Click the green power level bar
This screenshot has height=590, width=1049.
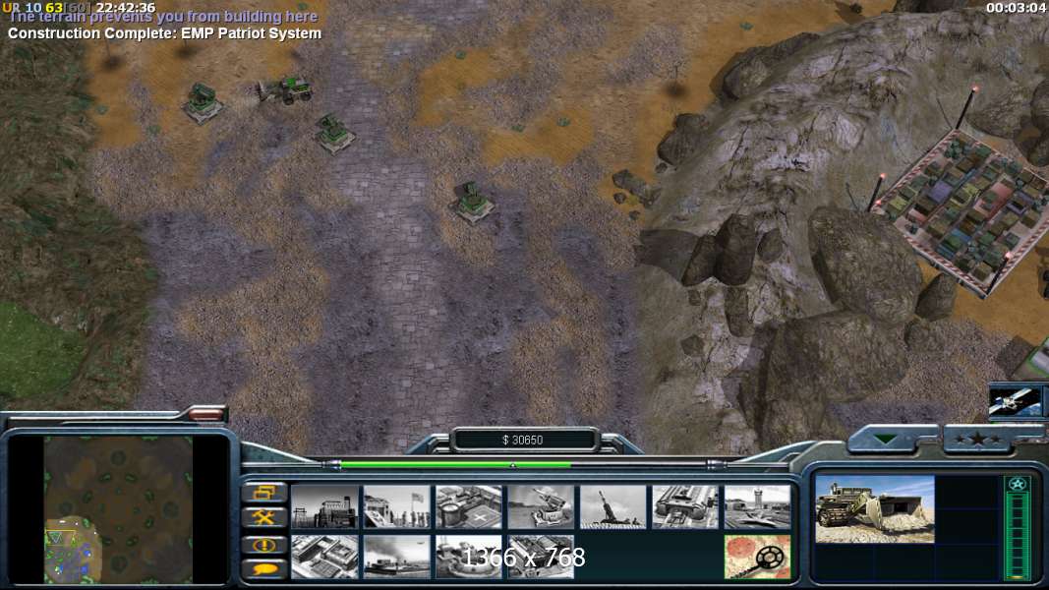[456, 463]
